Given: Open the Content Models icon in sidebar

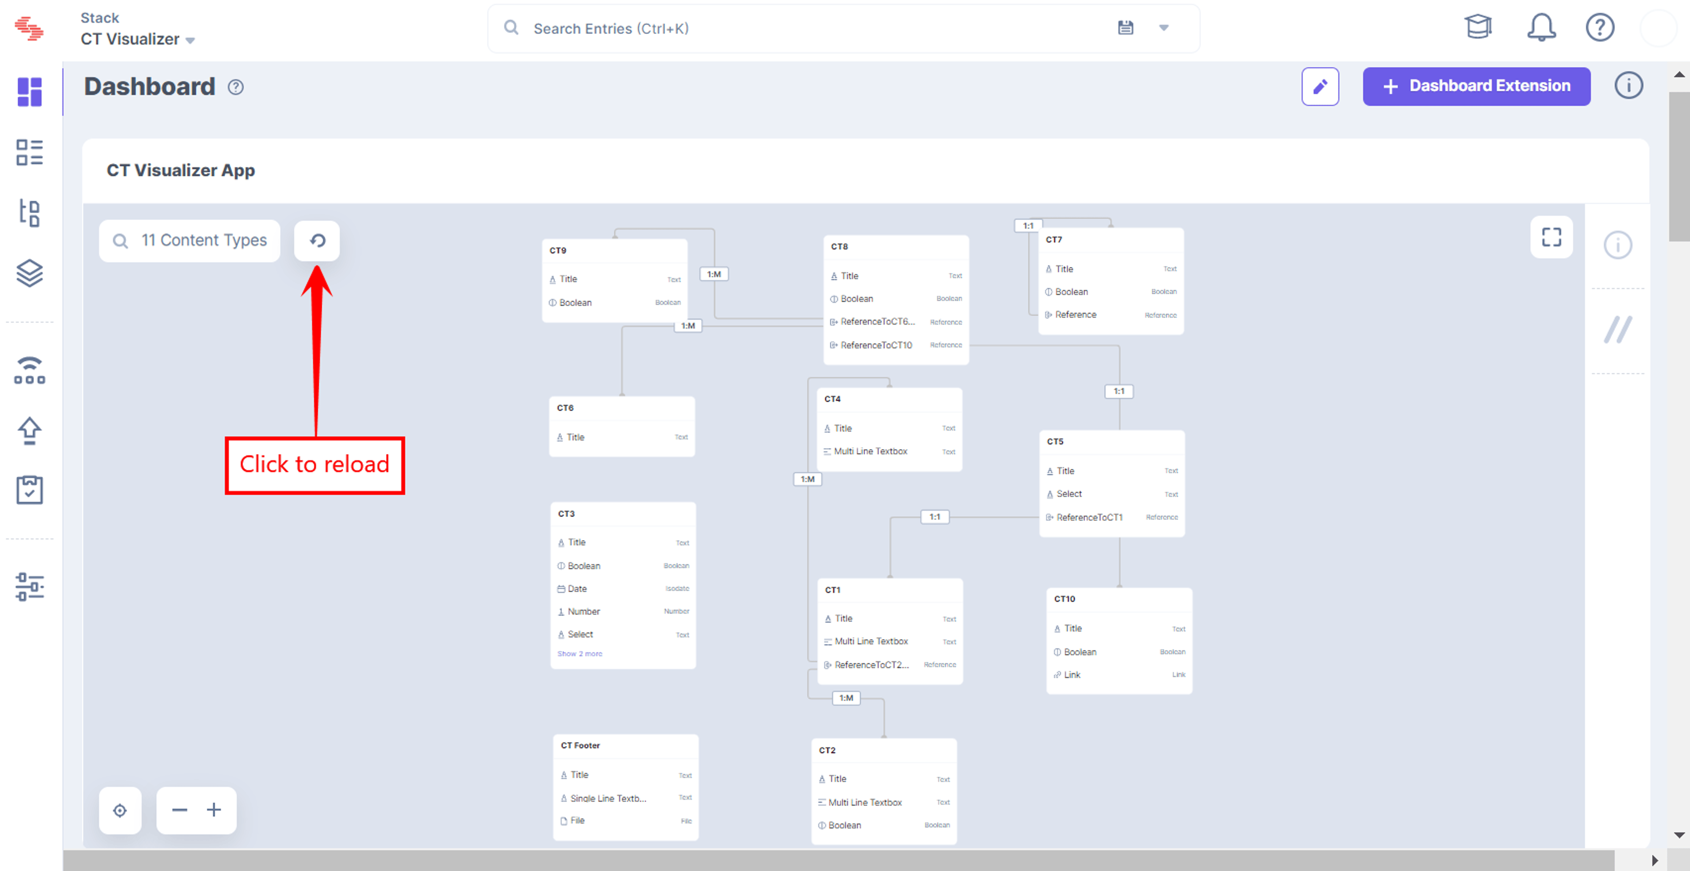Looking at the screenshot, I should tap(29, 213).
